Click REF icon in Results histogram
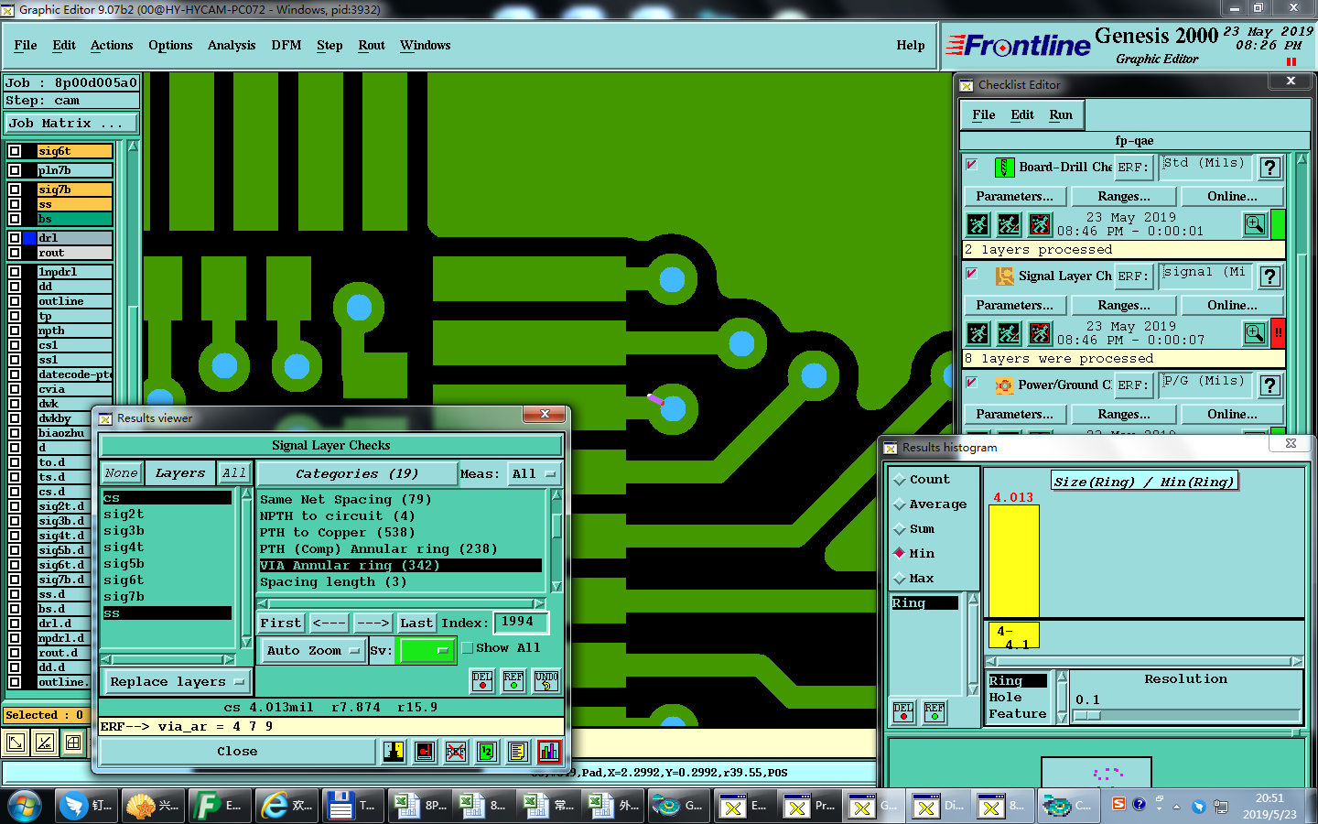 (934, 712)
